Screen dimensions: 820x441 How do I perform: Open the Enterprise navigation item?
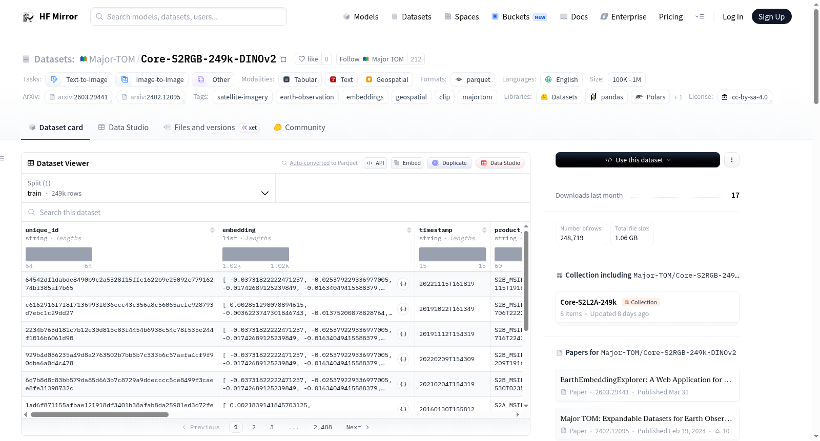[x=623, y=17]
